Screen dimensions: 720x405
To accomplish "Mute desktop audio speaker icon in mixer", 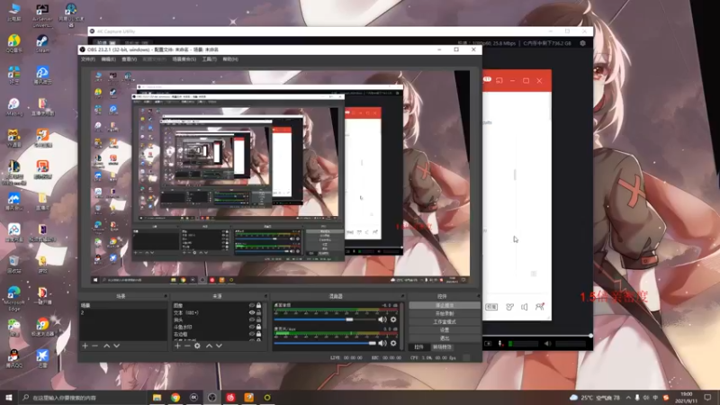I will pos(382,319).
